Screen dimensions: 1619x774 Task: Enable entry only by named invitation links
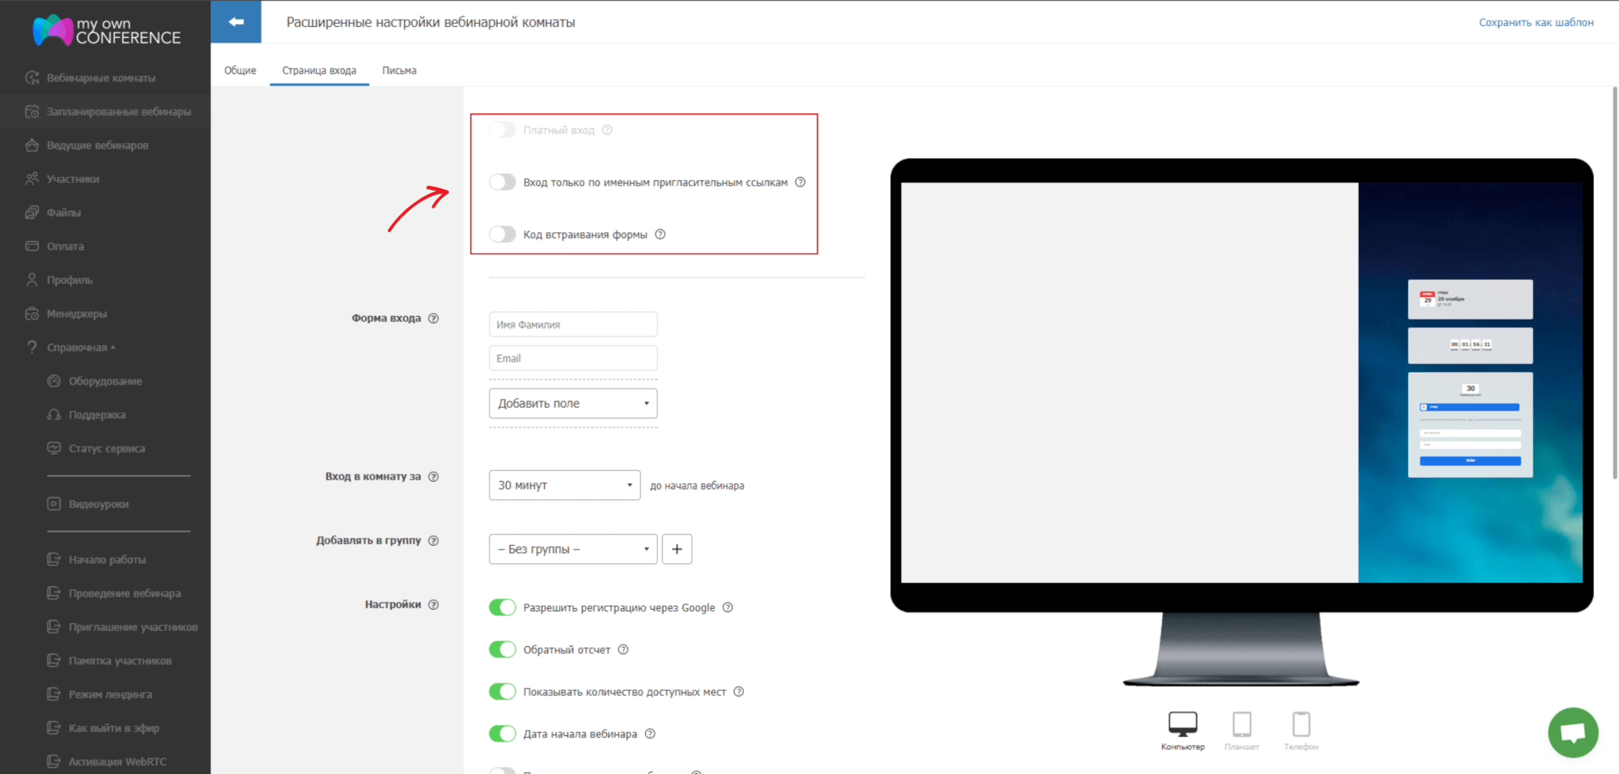pos(502,182)
